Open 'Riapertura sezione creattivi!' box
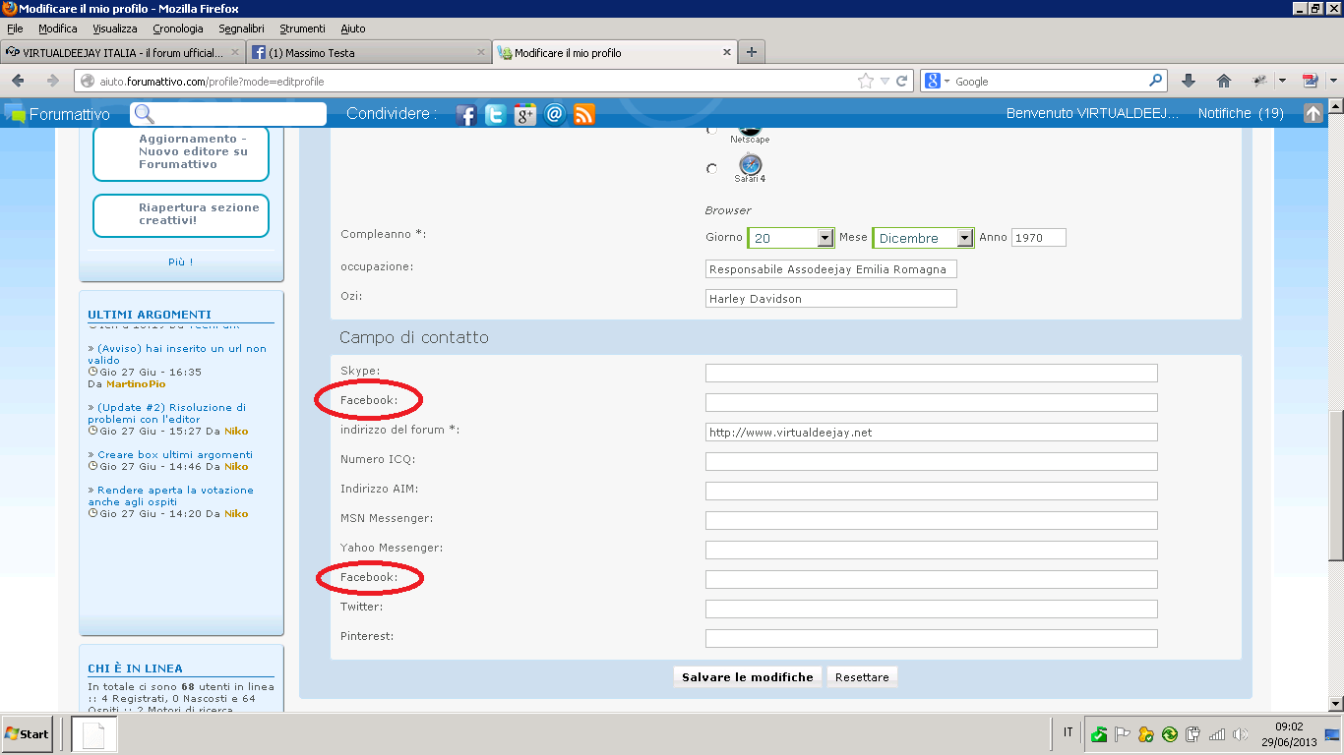The width and height of the screenshot is (1344, 755). click(181, 215)
